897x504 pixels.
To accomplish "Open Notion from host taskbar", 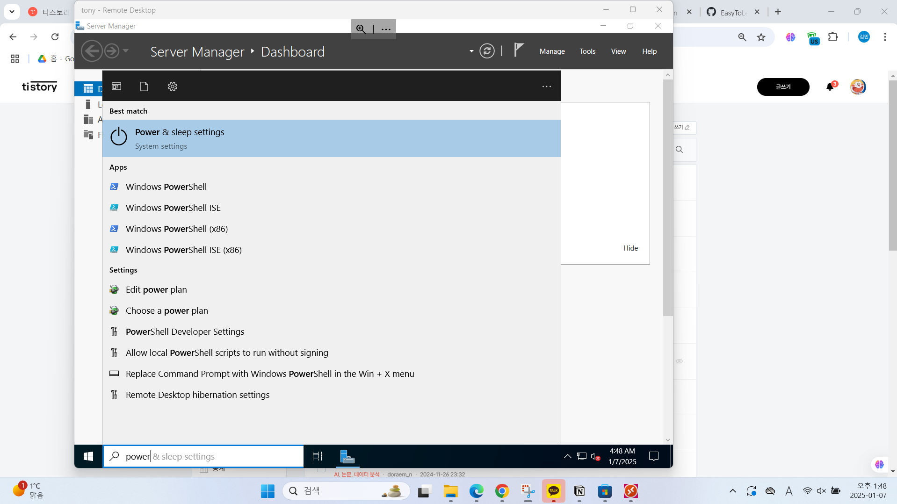I will (579, 491).
